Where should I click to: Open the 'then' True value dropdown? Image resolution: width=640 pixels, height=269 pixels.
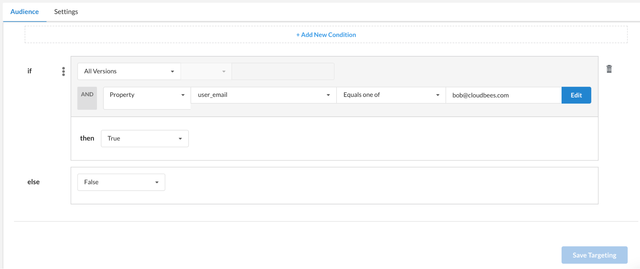pyautogui.click(x=145, y=138)
